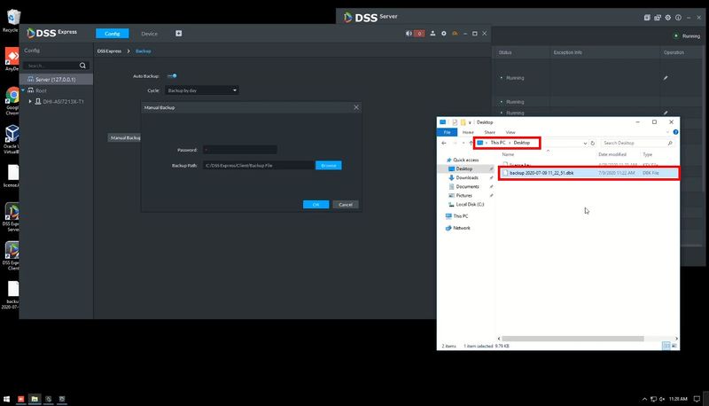This screenshot has width=709, height=406.
Task: Go back in File Explorer
Action: pos(444,143)
